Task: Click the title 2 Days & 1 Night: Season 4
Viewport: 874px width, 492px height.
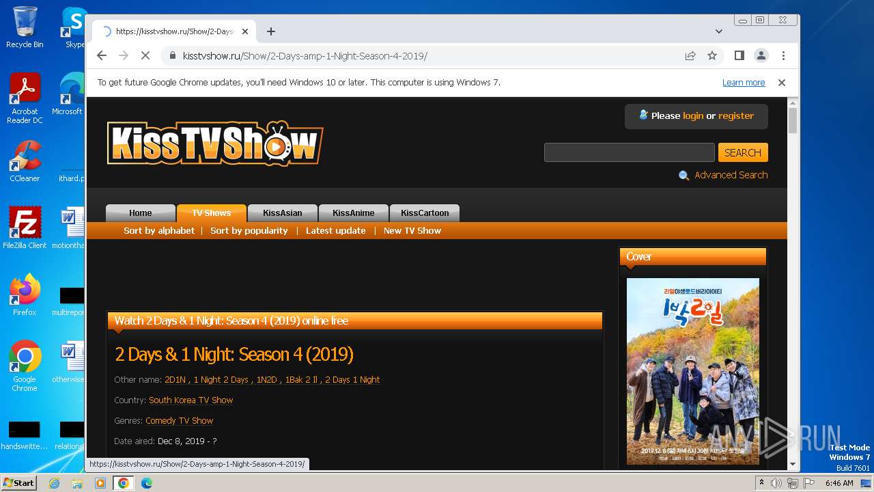Action: click(x=234, y=355)
